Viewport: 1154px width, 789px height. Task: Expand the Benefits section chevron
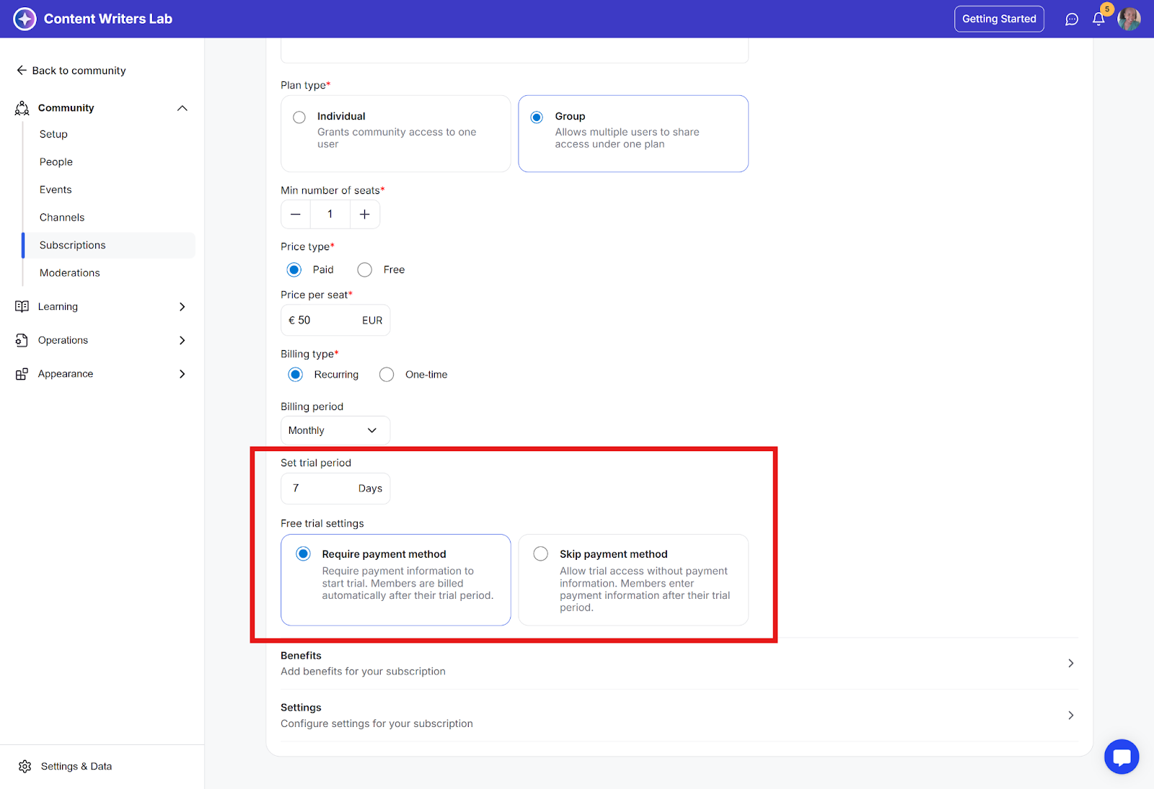click(x=1071, y=664)
